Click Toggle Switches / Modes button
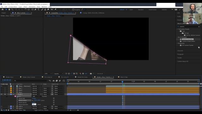202x114 pixels. click(x=41, y=110)
